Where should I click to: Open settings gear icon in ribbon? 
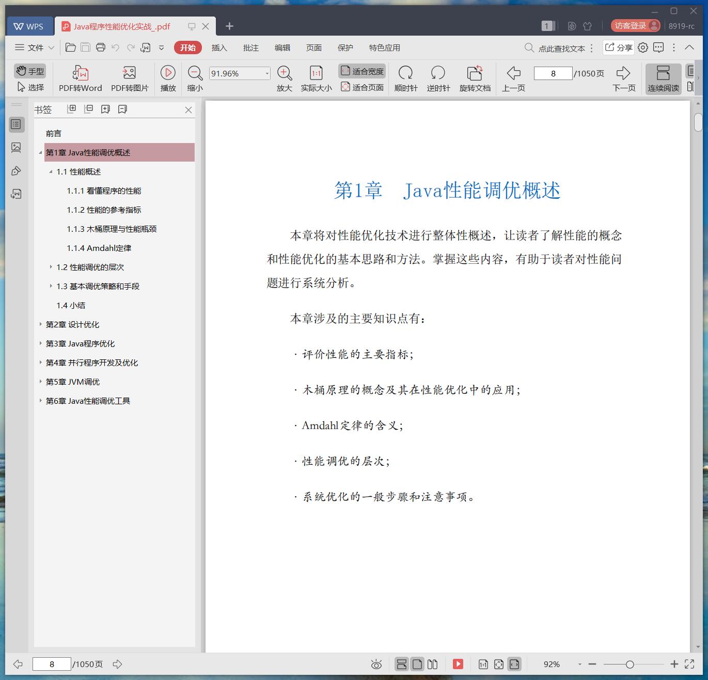tap(643, 48)
